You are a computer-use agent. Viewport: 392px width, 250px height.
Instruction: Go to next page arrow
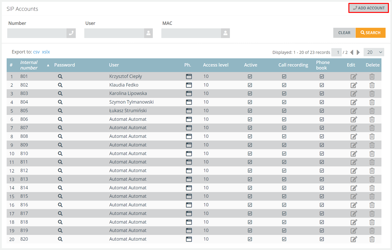[358, 52]
